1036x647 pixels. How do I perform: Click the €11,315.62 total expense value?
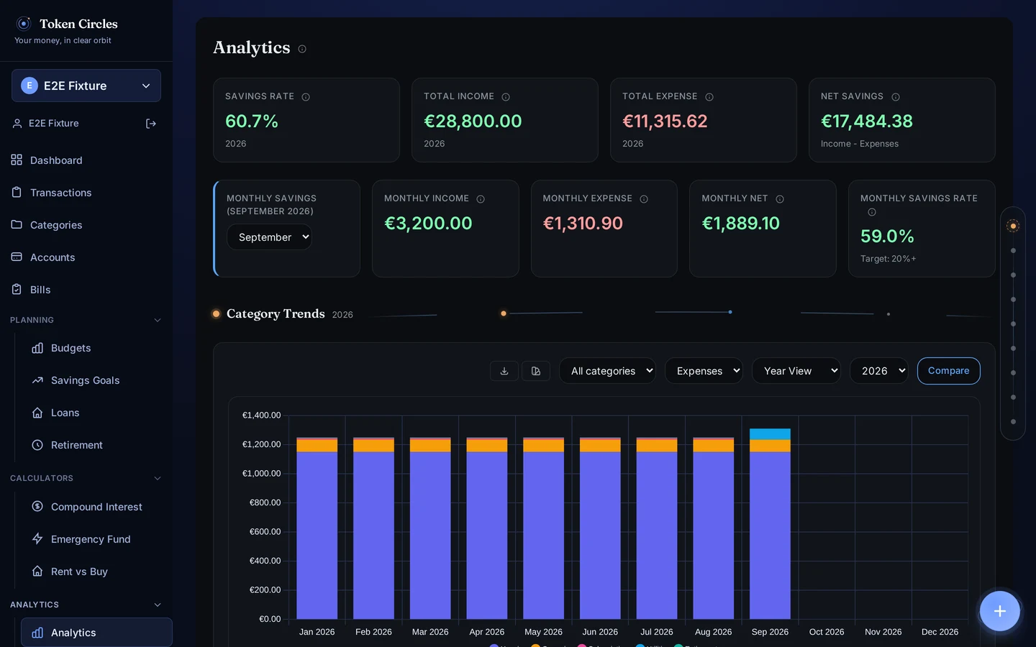[665, 121]
